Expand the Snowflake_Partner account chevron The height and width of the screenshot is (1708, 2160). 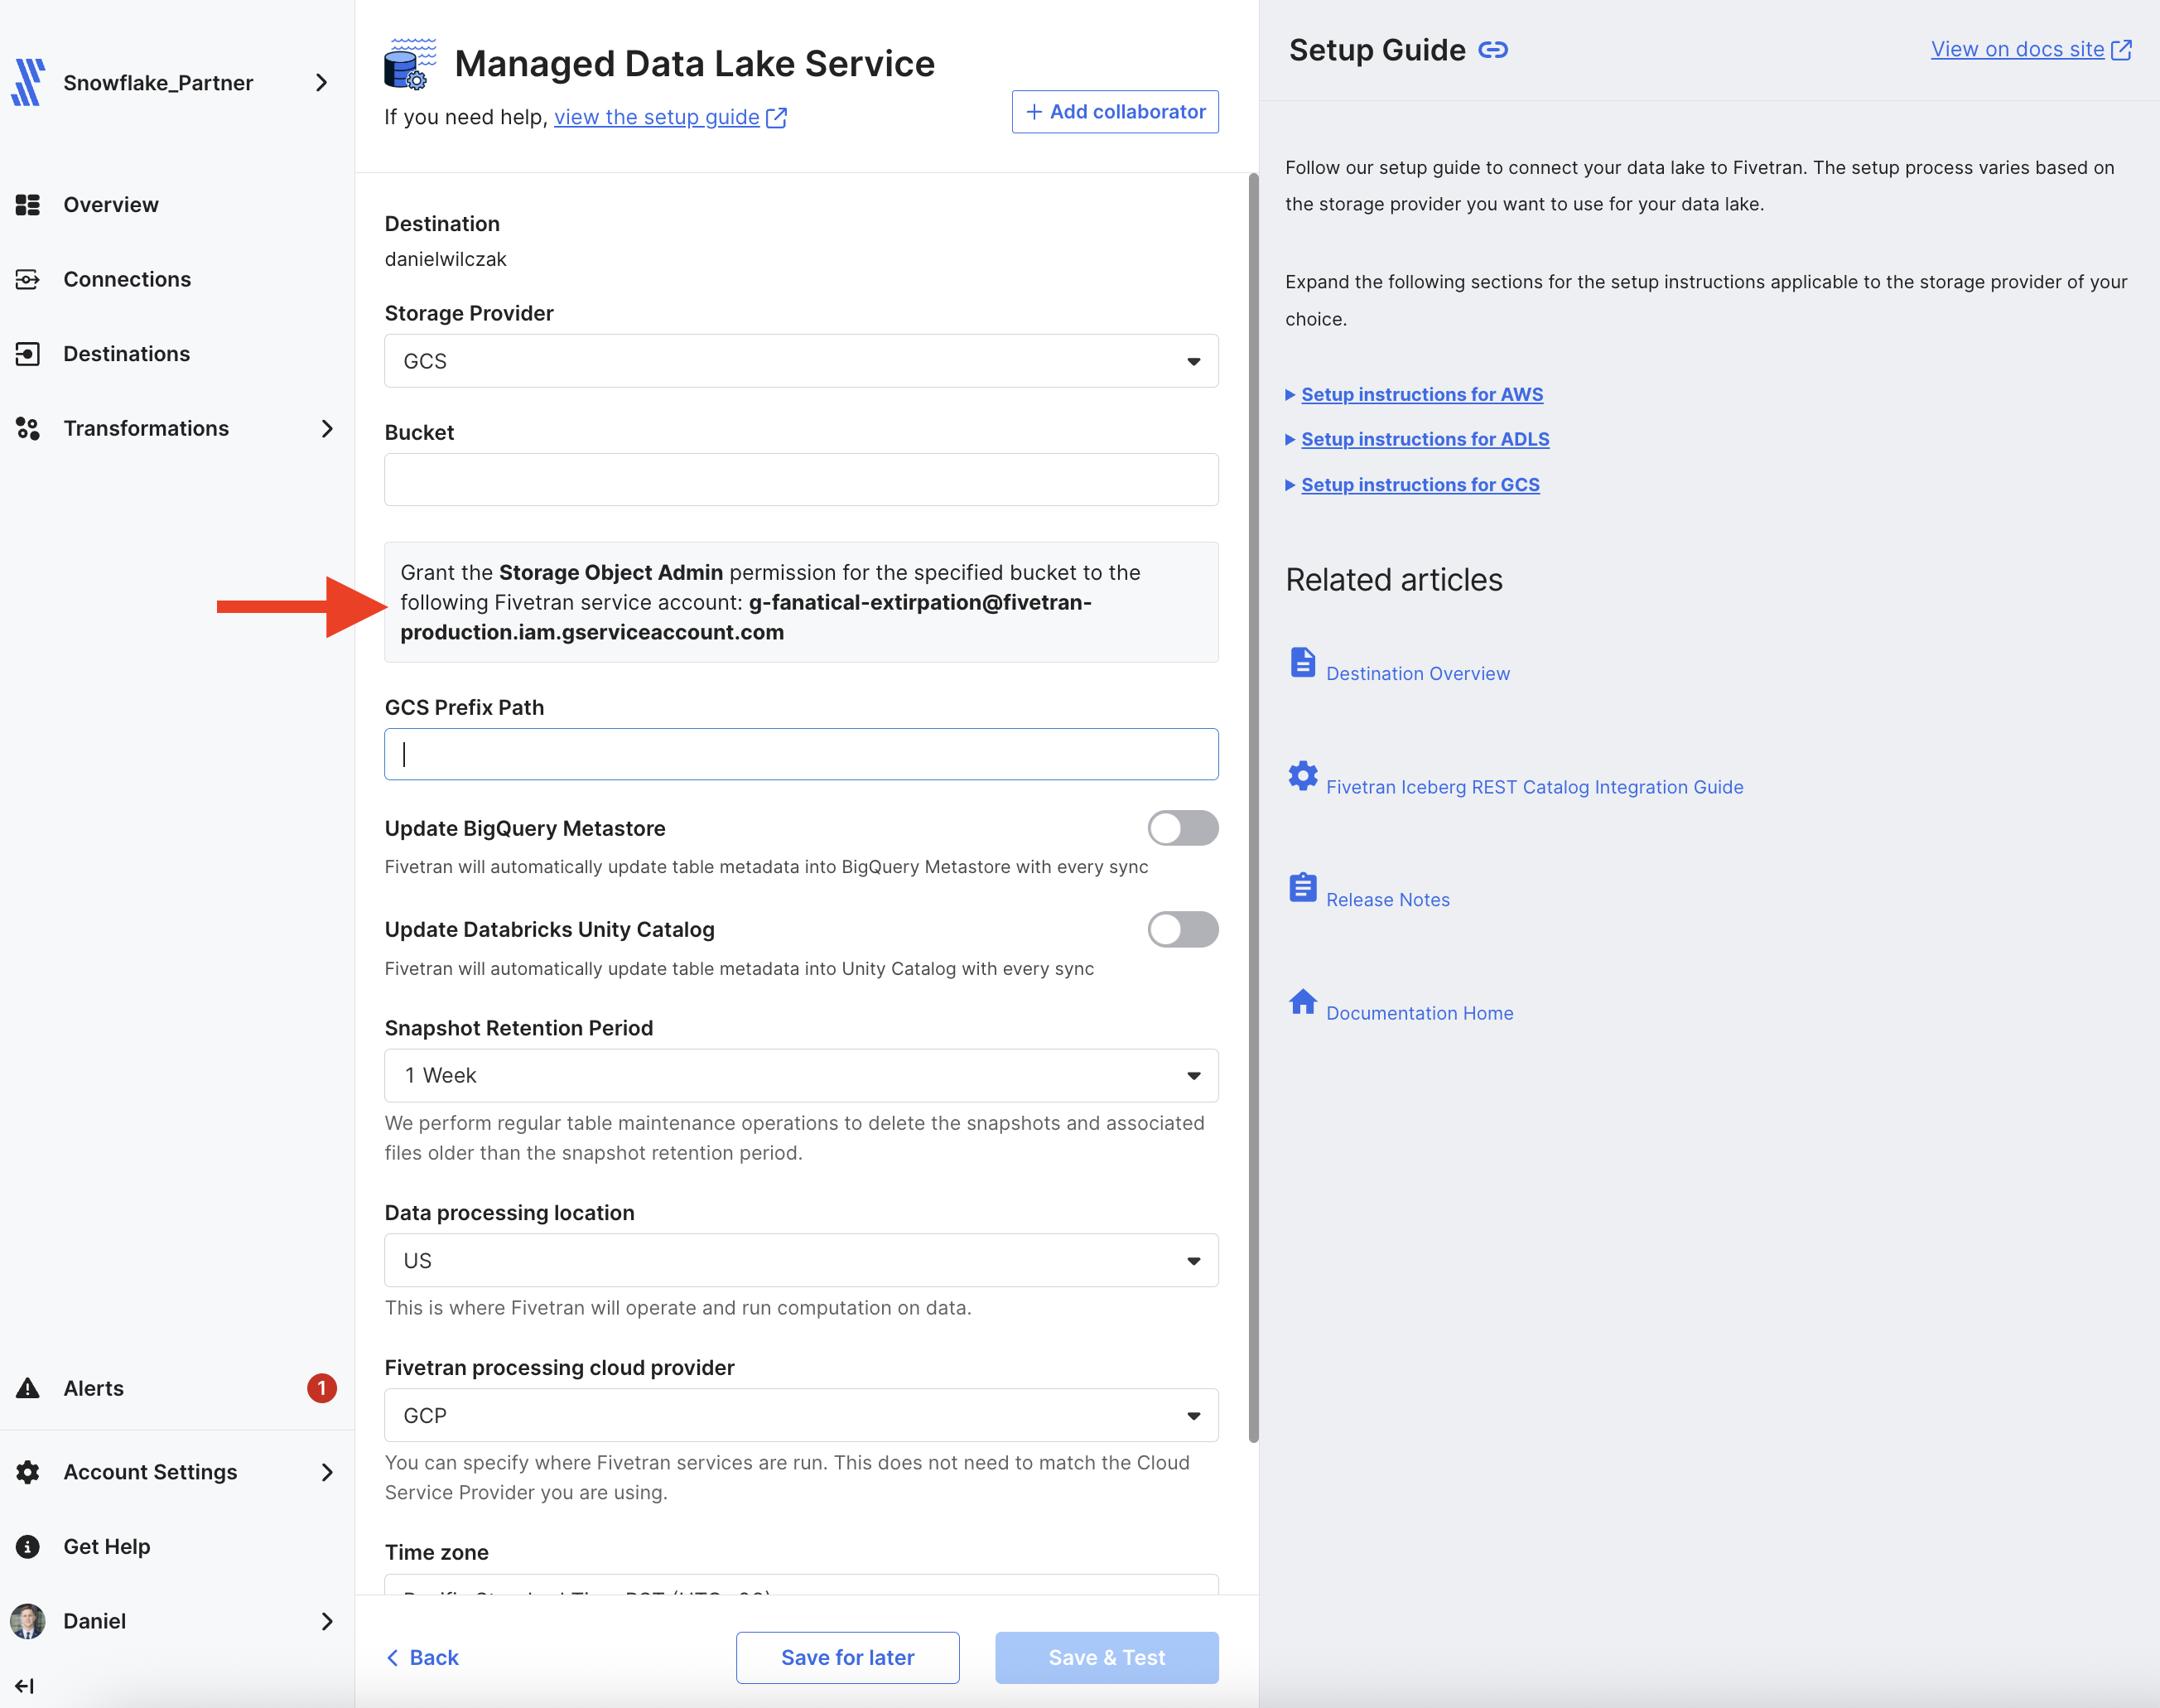click(322, 83)
